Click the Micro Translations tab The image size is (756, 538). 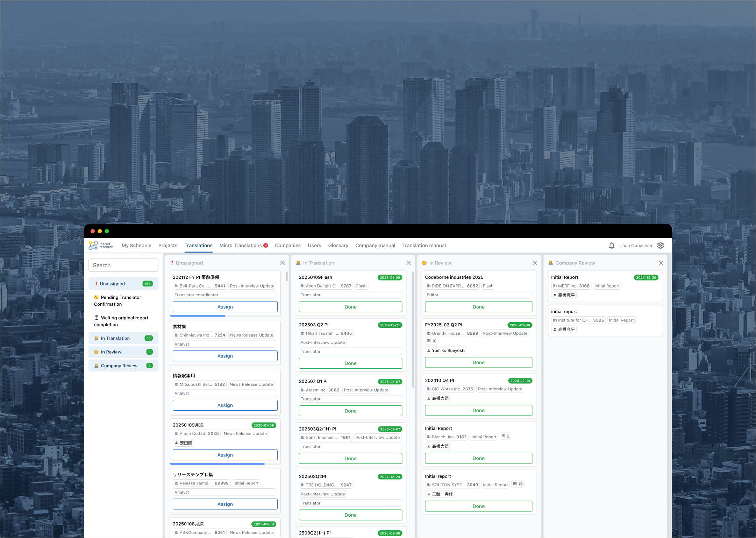pos(241,245)
